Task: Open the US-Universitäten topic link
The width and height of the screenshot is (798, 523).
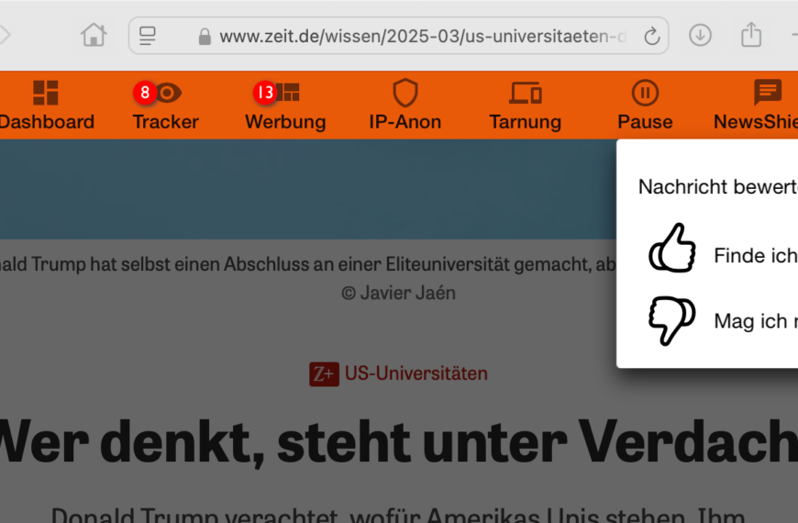Action: coord(416,373)
